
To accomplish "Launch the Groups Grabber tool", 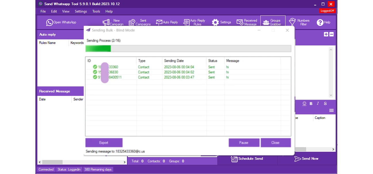I will coord(273,22).
